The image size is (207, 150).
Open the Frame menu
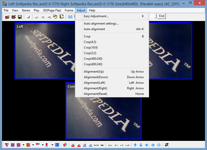[69, 10]
